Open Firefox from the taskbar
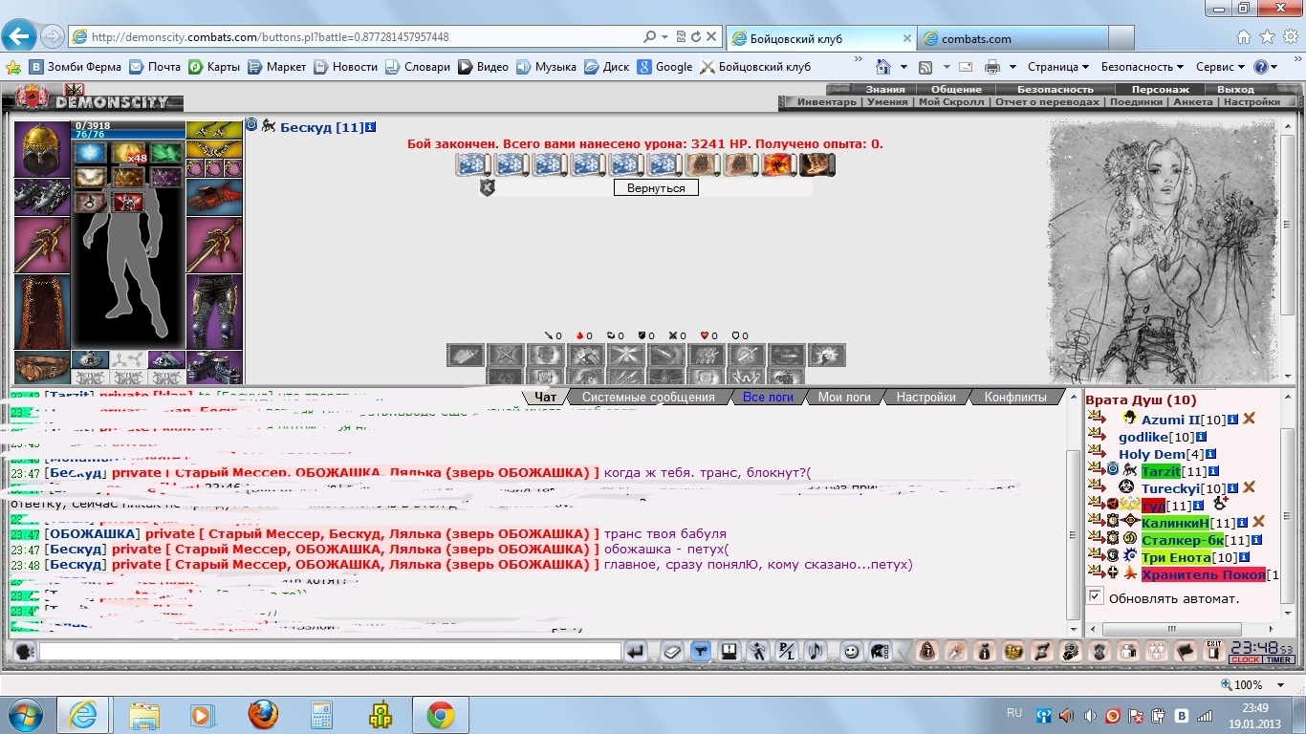This screenshot has height=734, width=1306. [x=262, y=715]
